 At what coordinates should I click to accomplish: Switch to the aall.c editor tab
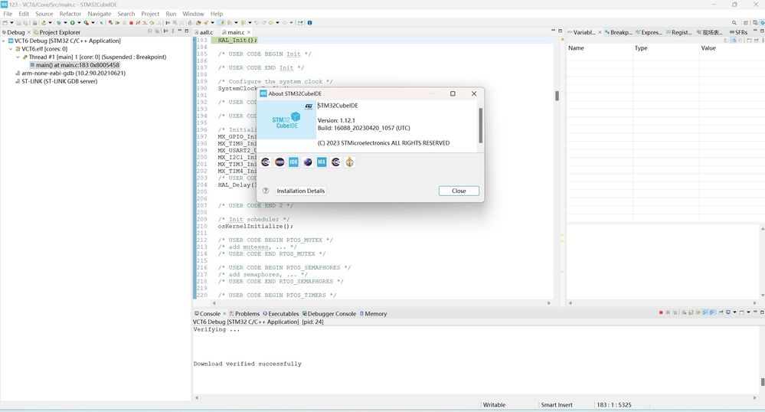(x=204, y=32)
